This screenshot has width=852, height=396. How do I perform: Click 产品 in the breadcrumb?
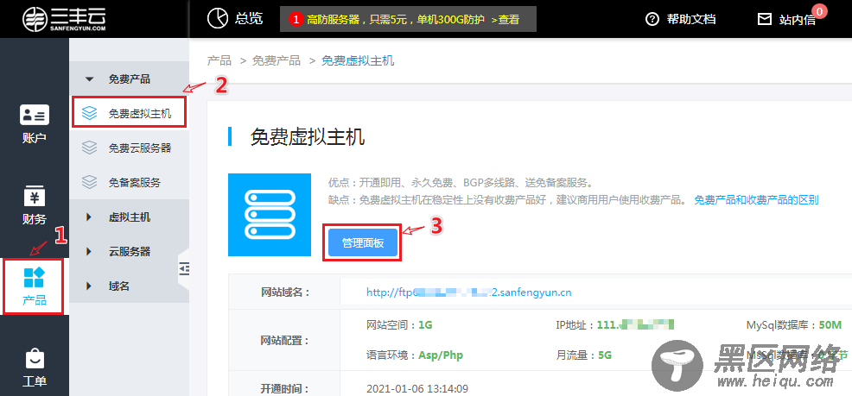(x=219, y=60)
